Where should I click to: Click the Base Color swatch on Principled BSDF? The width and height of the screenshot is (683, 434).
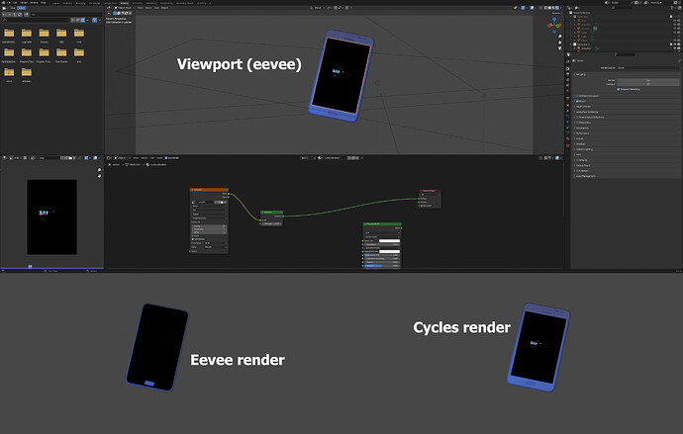389,241
